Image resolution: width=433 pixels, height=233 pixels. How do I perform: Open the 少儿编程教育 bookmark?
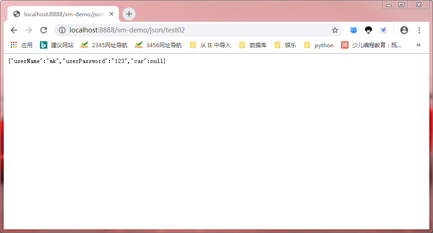point(371,45)
